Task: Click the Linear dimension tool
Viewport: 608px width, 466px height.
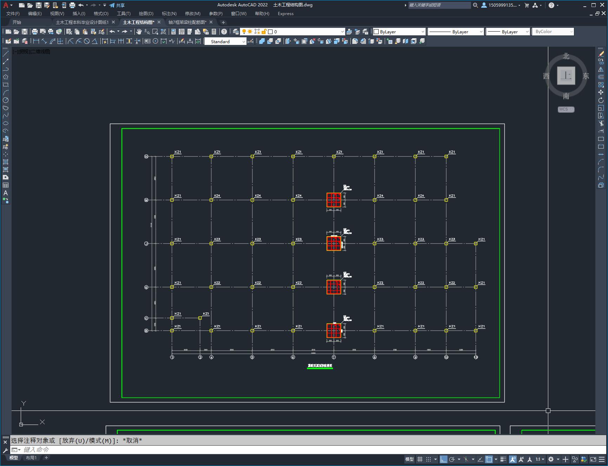Action: coord(36,41)
